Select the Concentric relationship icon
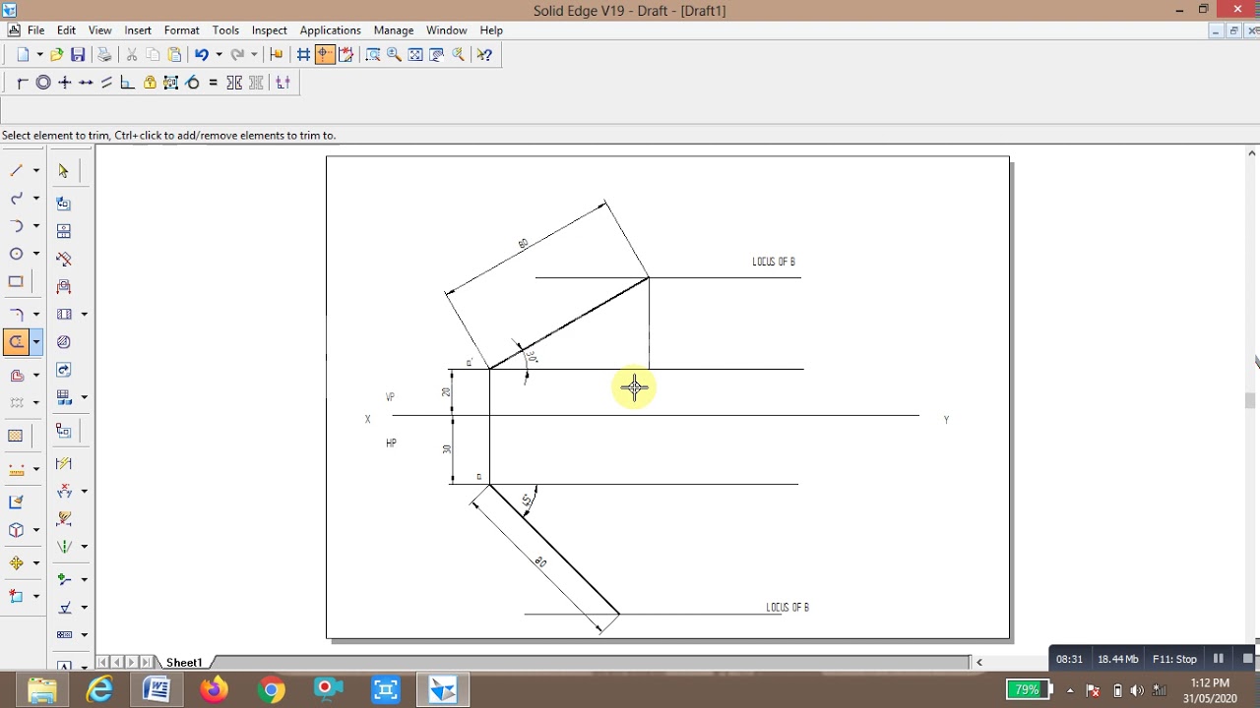This screenshot has height=708, width=1260. tap(43, 83)
